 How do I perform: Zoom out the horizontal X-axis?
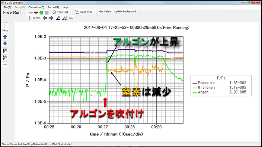point(64,18)
